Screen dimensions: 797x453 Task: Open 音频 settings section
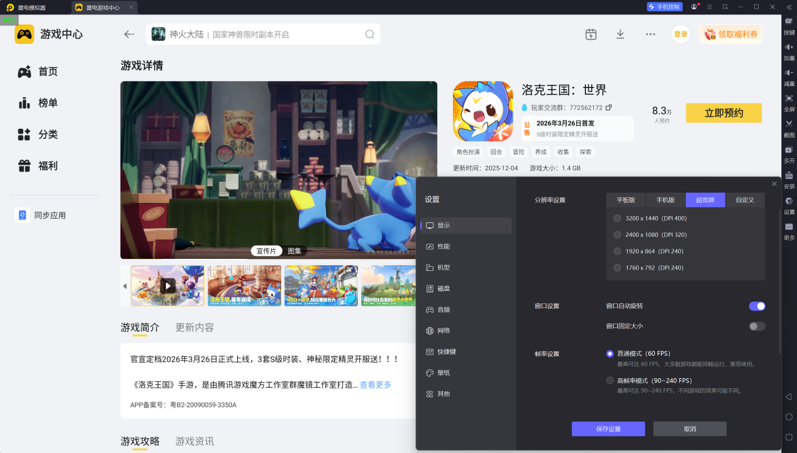466,310
